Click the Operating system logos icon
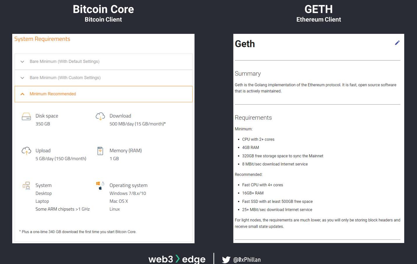 pyautogui.click(x=100, y=186)
